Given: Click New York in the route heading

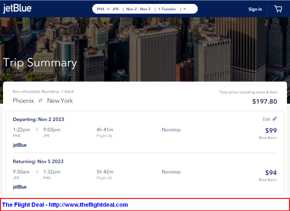Looking at the screenshot, I should pos(60,101).
